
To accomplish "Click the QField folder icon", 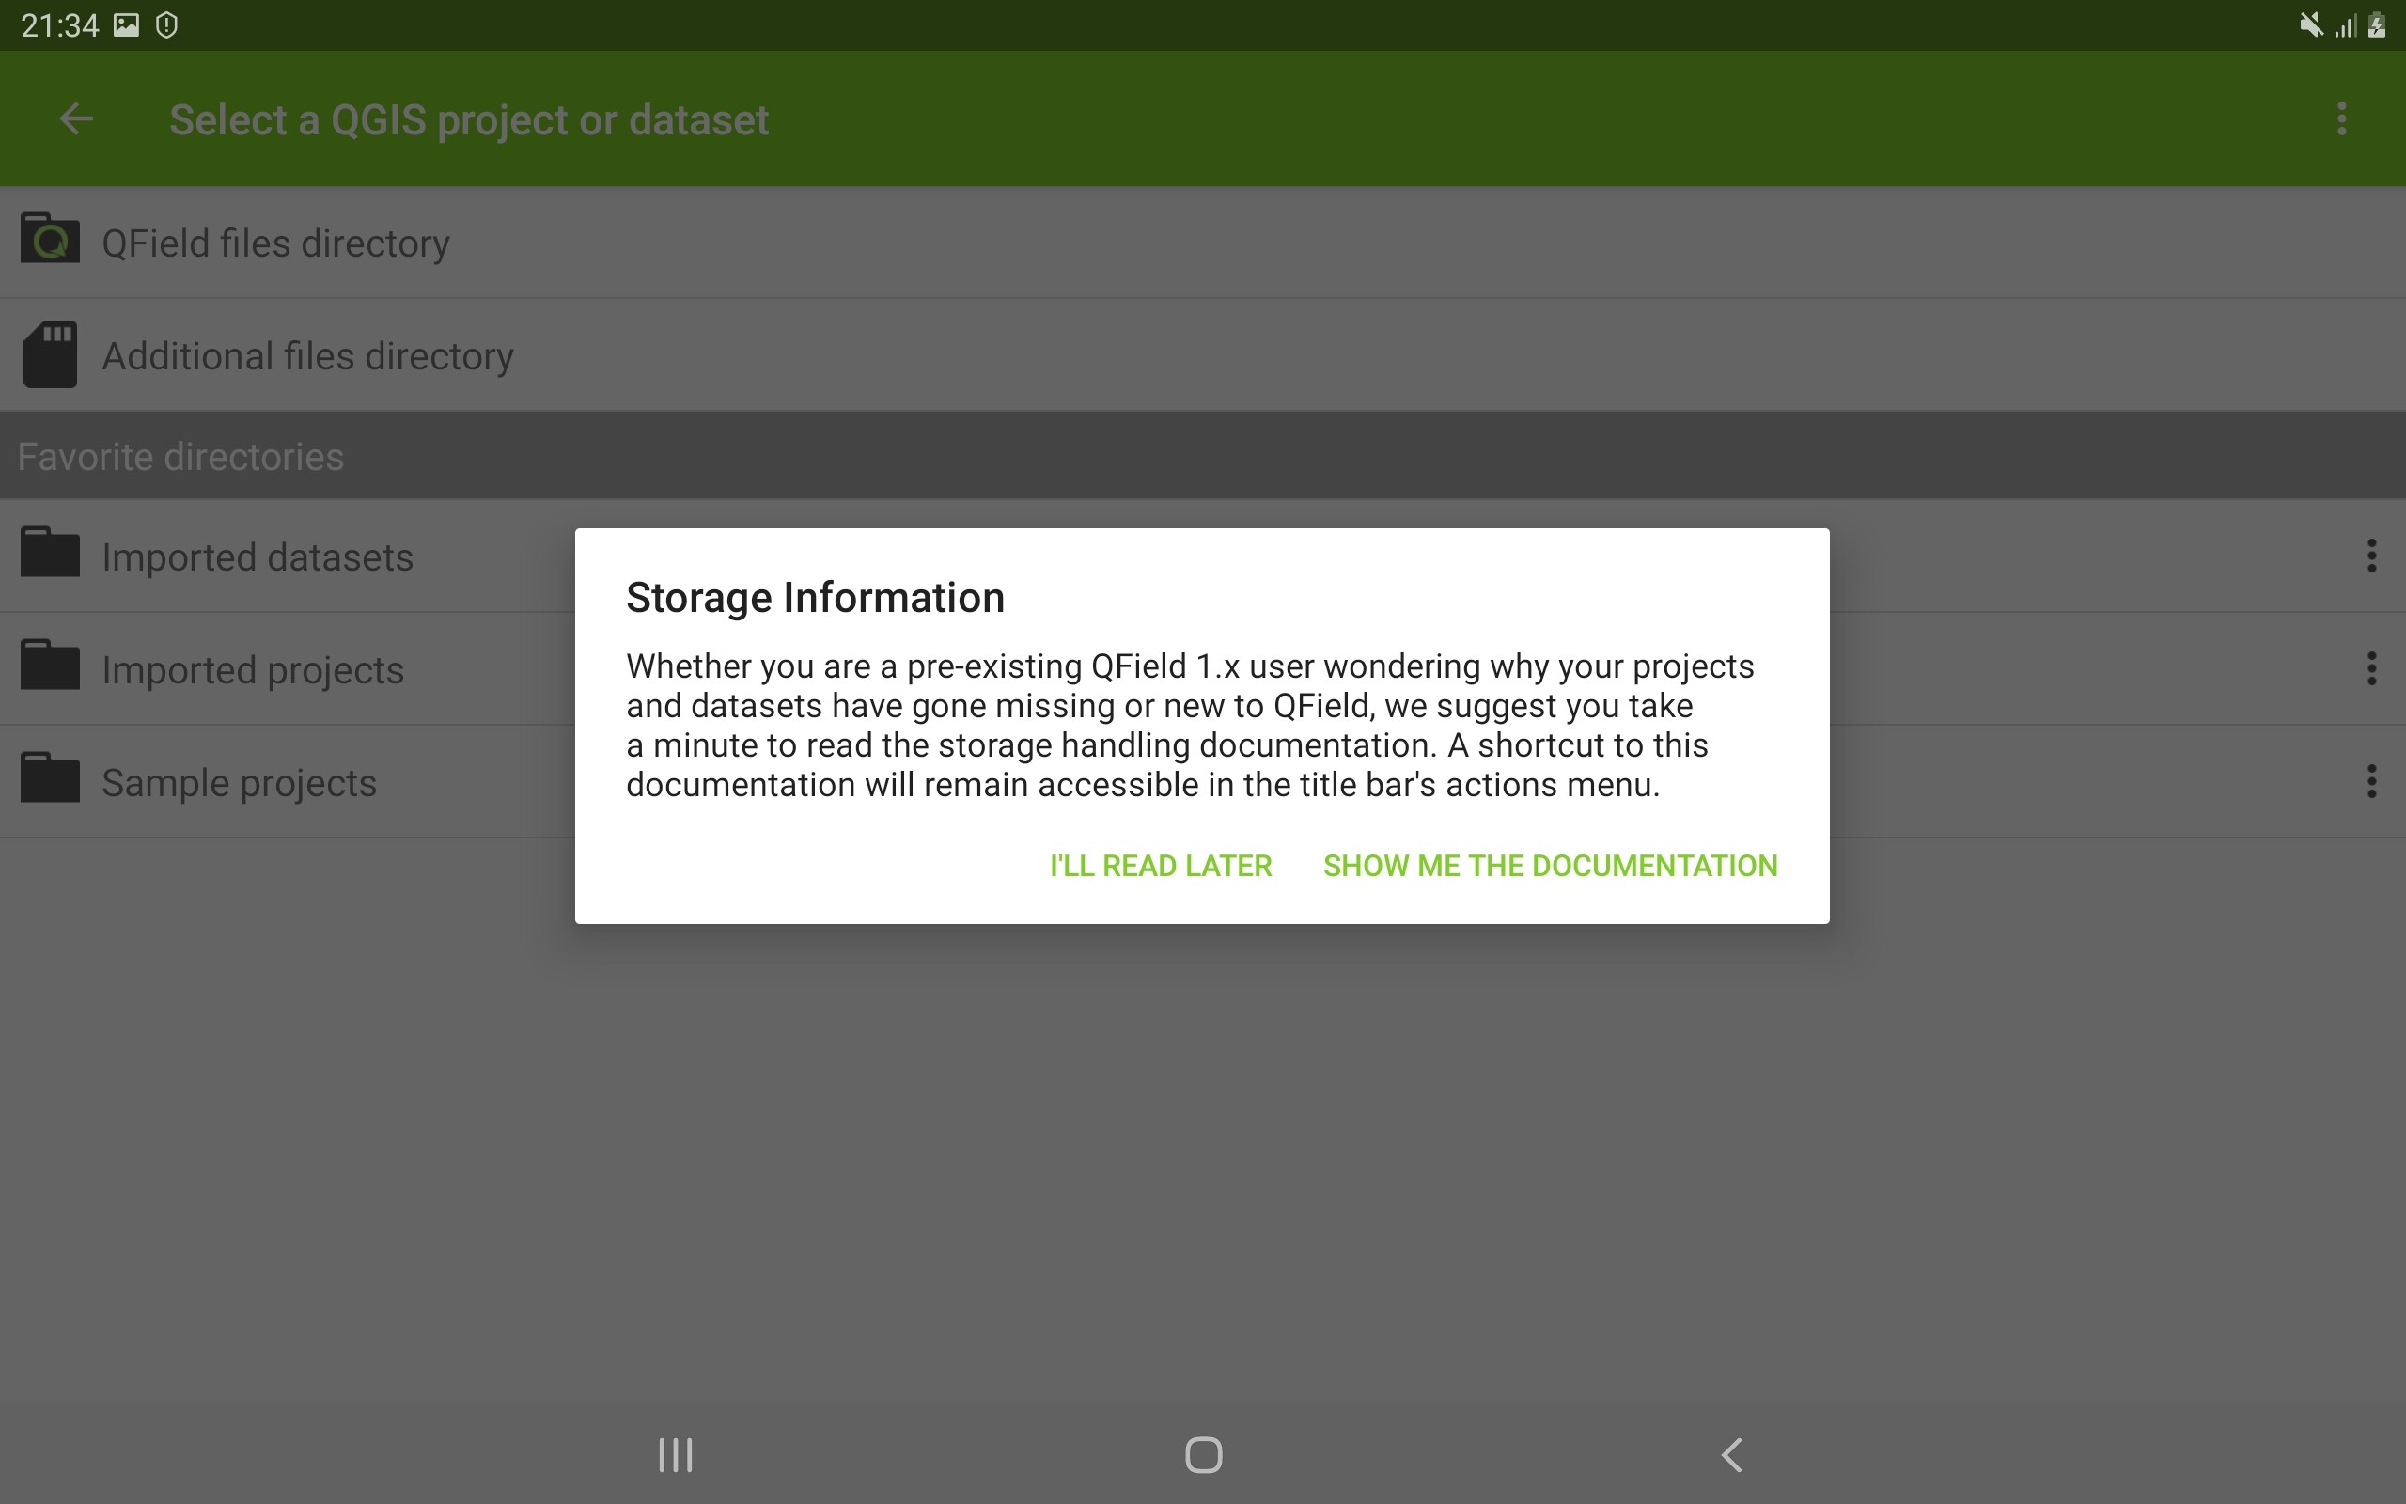I will pyautogui.click(x=50, y=238).
